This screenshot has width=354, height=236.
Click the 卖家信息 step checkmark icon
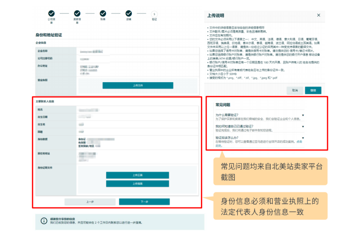pyautogui.click(x=77, y=13)
